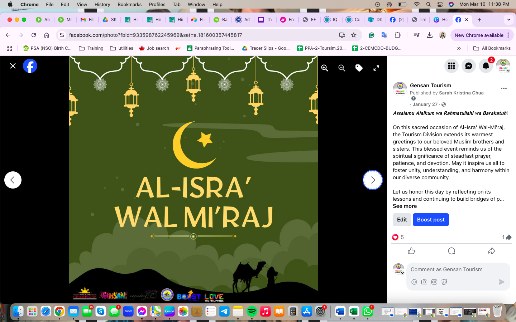The height and width of the screenshot is (322, 516).
Task: Reload the current page
Action: click(x=34, y=35)
